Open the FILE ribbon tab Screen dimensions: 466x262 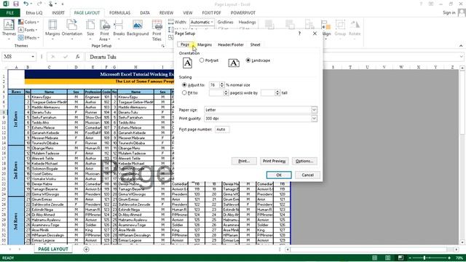[9, 13]
